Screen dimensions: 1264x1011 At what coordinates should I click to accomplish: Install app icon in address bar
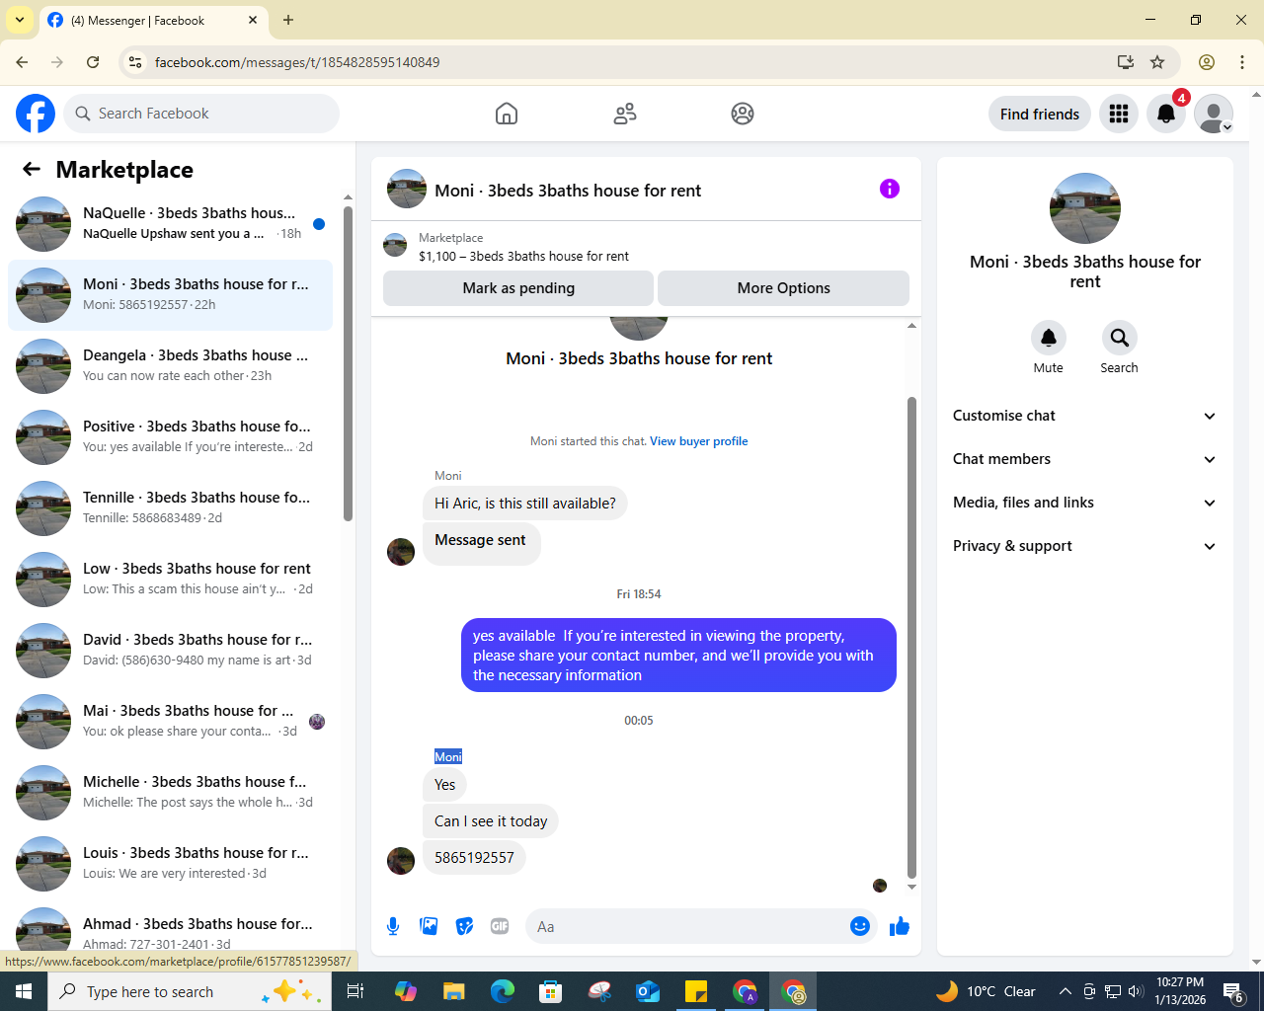1126,62
